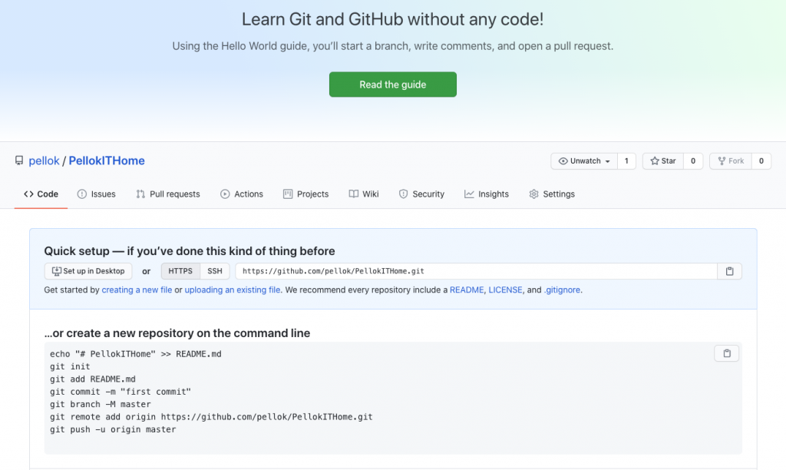
Task: Click the git push -u origin master line
Action: click(x=113, y=429)
